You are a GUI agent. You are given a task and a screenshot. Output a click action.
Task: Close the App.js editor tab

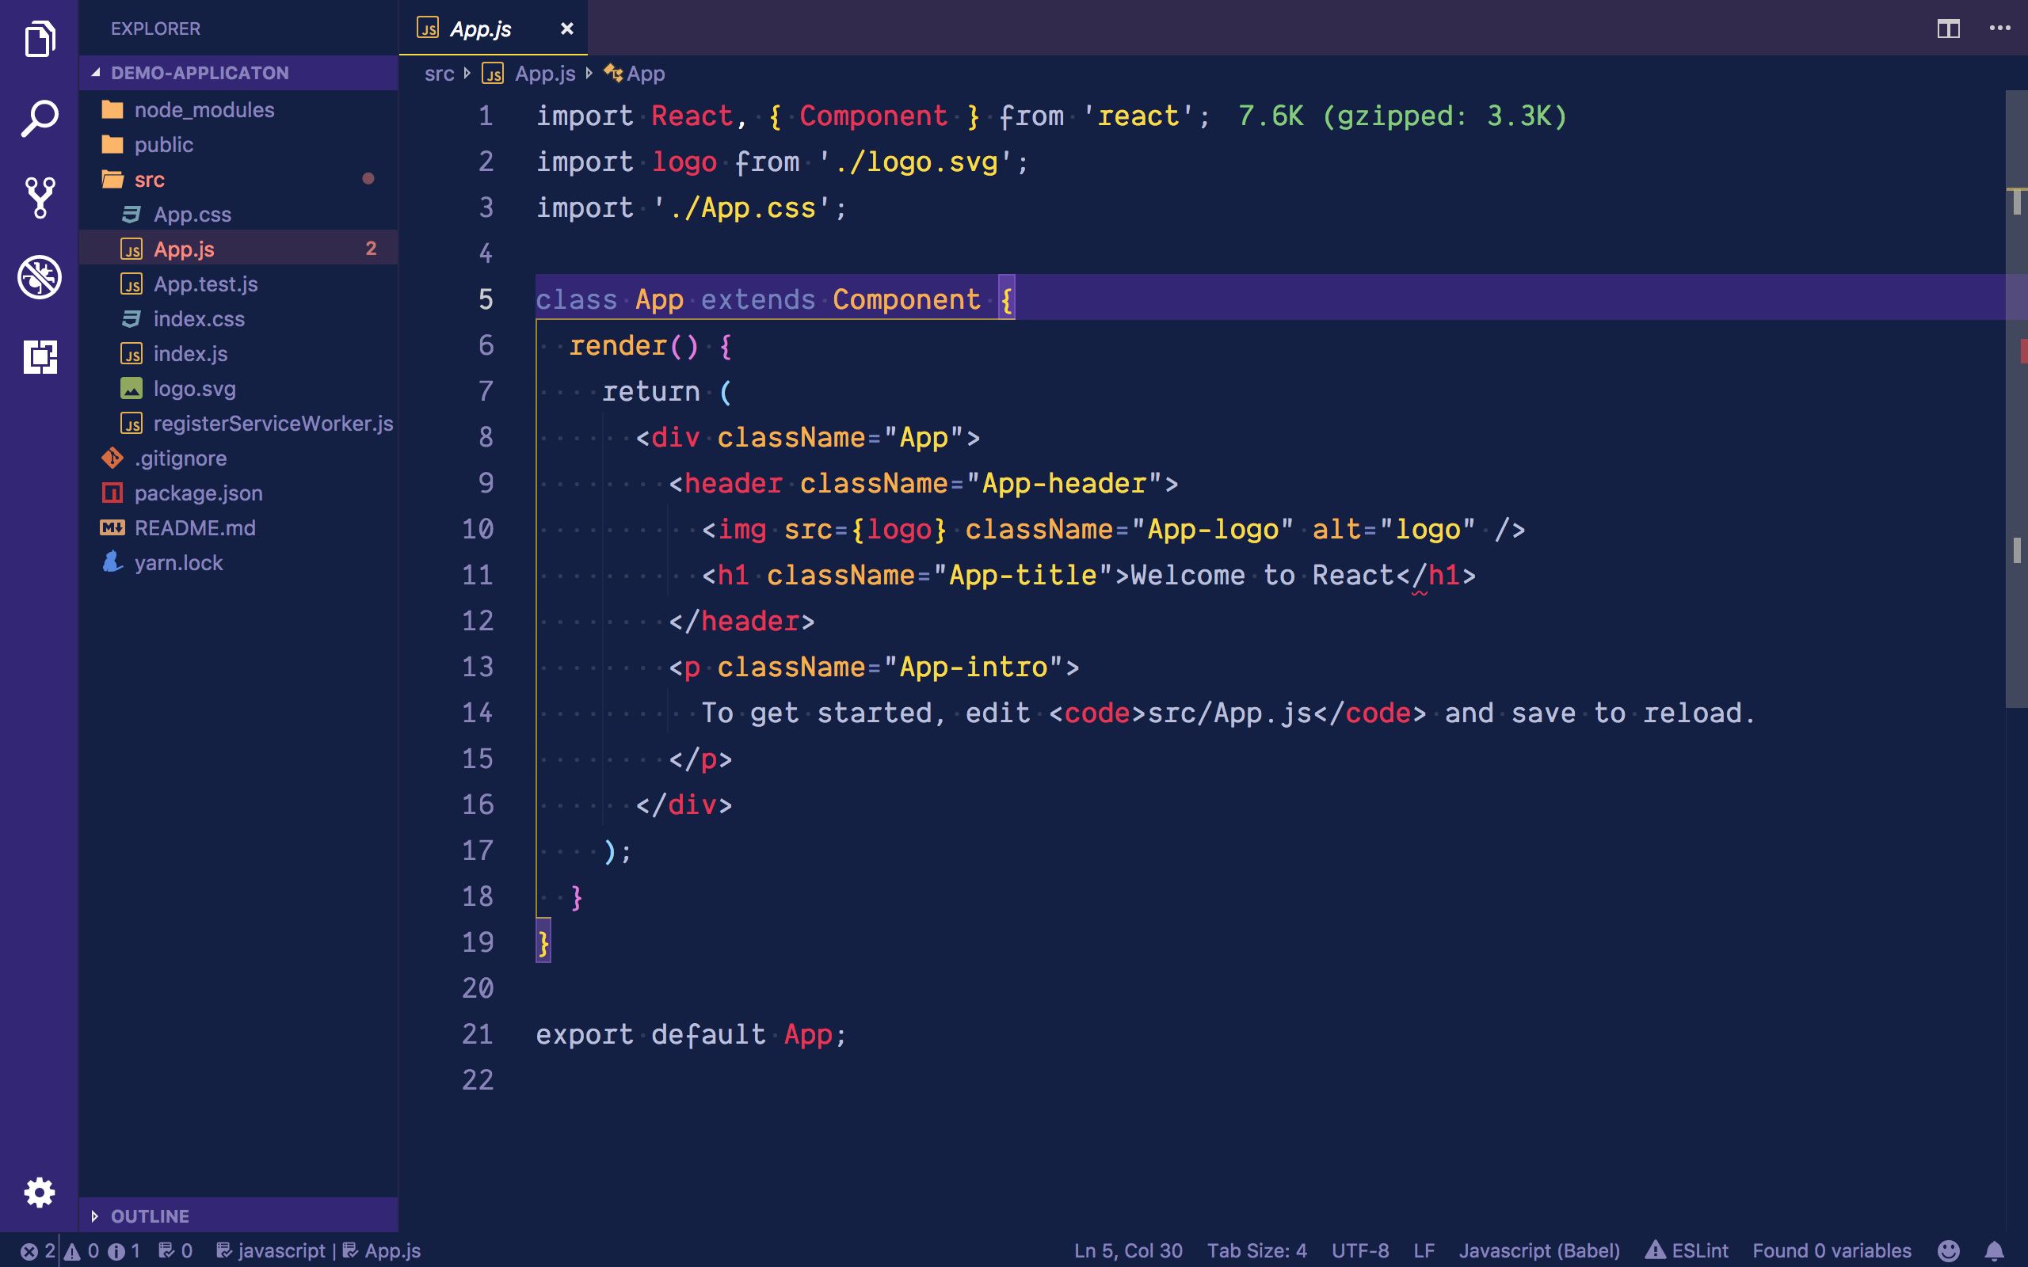pyautogui.click(x=567, y=29)
